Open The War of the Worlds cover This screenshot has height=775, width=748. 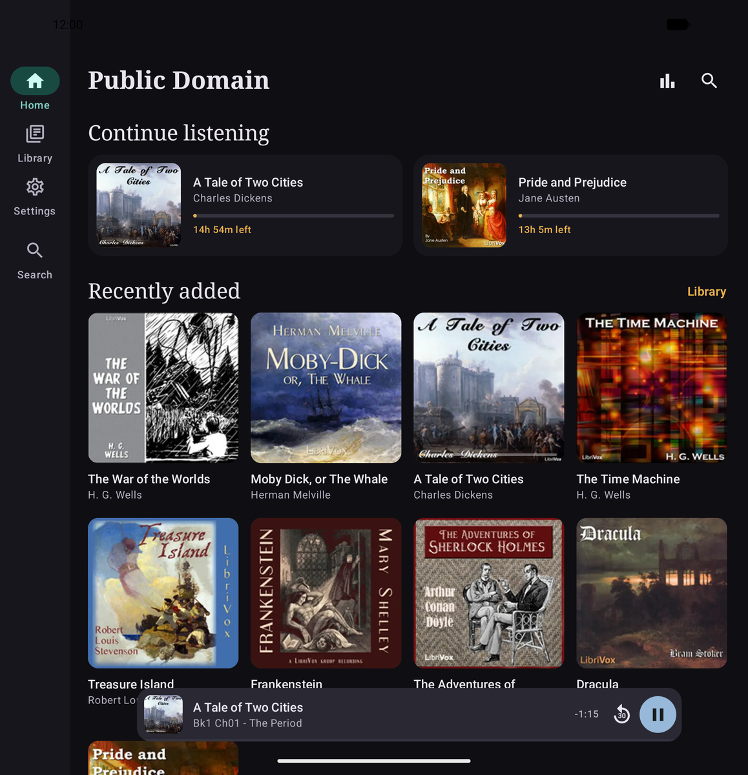coord(163,387)
